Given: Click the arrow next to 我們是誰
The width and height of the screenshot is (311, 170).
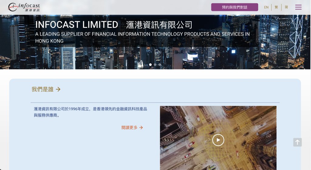Looking at the screenshot, I should tap(58, 89).
